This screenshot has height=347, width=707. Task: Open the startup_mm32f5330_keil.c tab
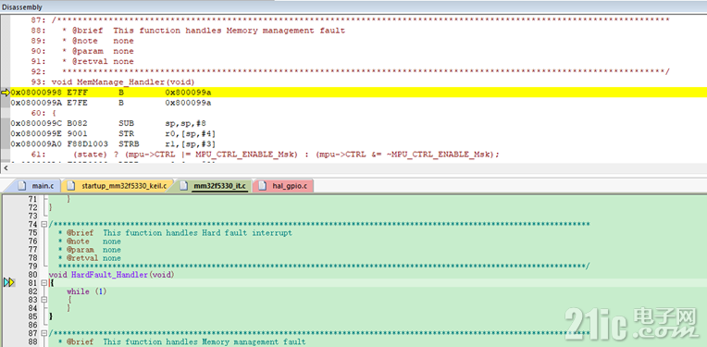click(118, 186)
